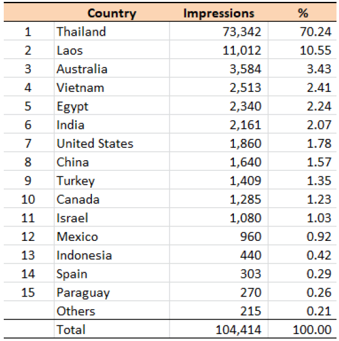Select India's impressions value 2,161
The image size is (339, 341).
(245, 125)
